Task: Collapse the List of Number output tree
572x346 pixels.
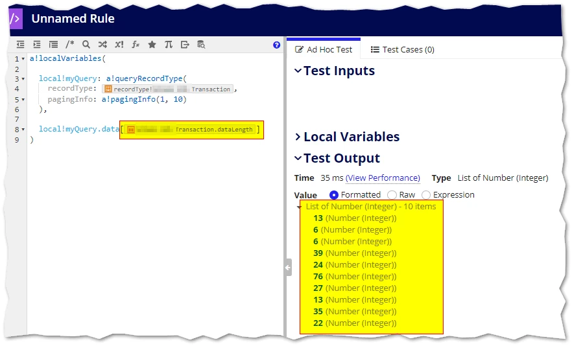Action: pyautogui.click(x=300, y=207)
